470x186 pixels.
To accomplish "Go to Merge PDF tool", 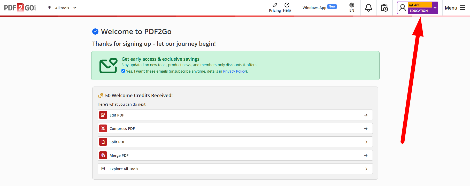I will click(235, 155).
